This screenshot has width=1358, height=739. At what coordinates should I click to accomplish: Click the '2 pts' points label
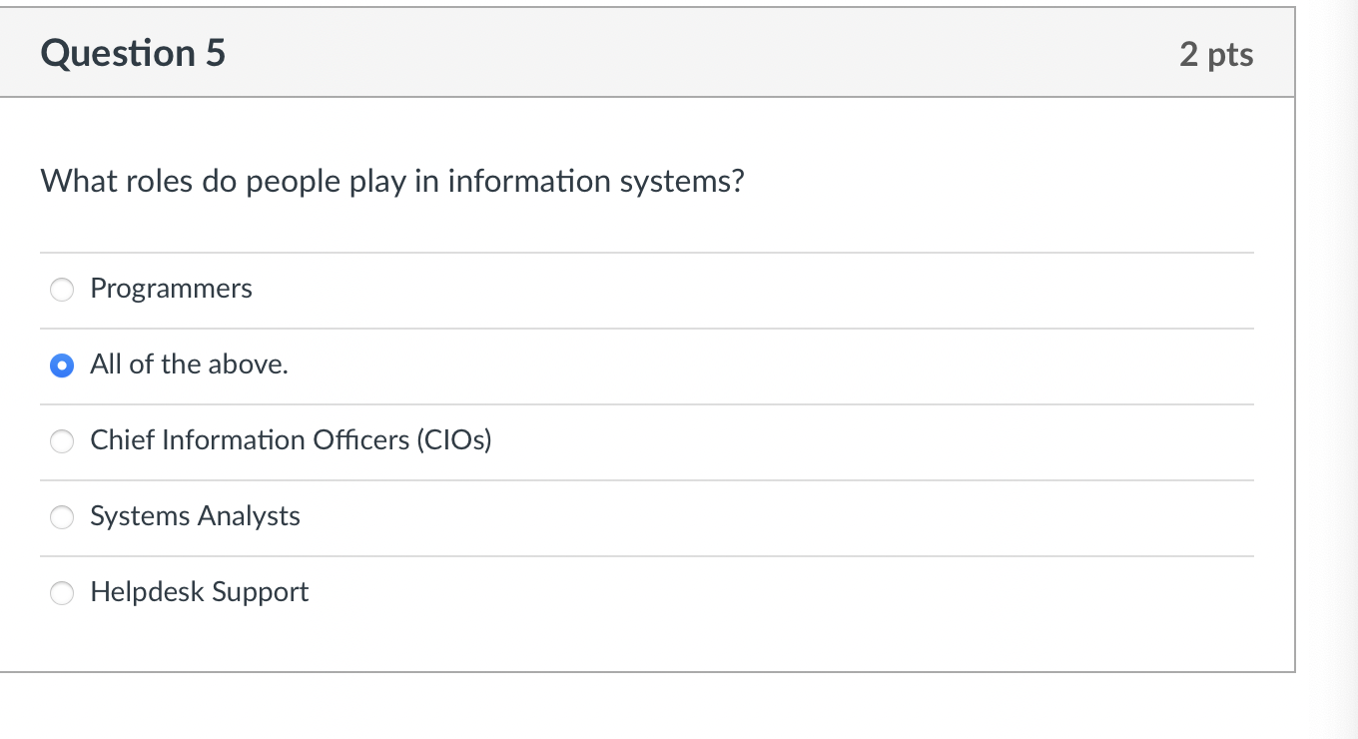click(x=1215, y=54)
